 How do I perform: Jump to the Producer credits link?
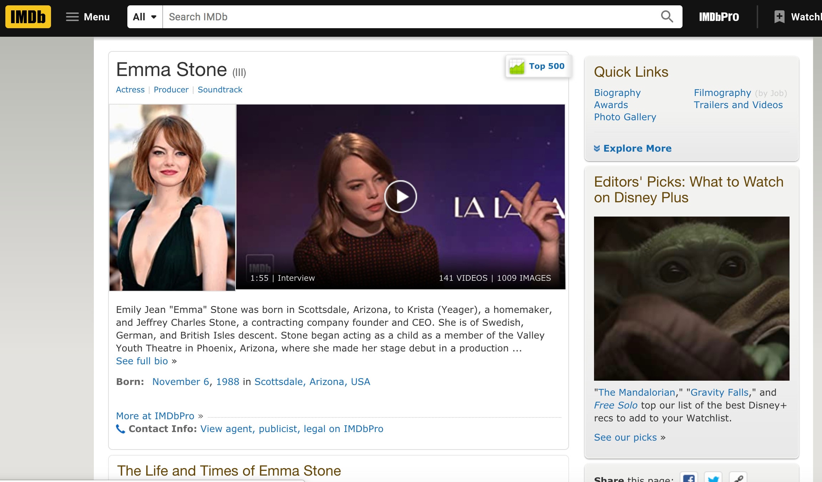[171, 90]
